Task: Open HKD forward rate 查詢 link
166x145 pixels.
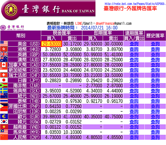Action: (134, 49)
